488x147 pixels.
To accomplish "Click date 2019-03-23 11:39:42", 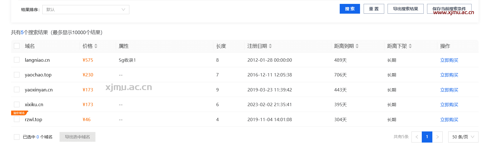I will tap(270, 90).
